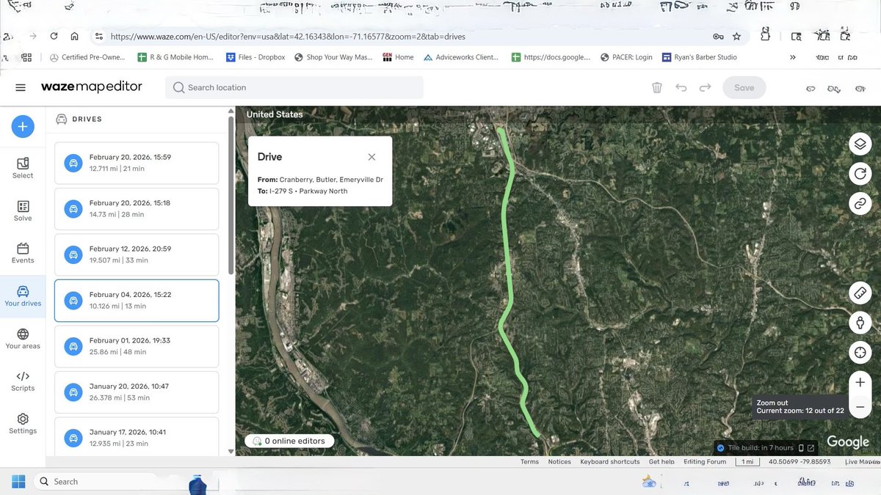Click the password key icon in address bar

click(x=718, y=36)
